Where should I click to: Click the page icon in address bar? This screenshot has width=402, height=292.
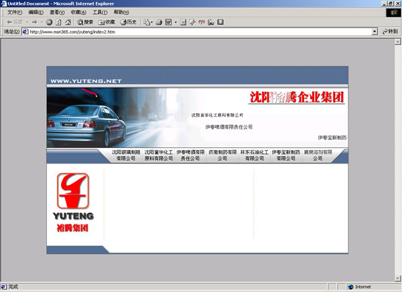pyautogui.click(x=25, y=31)
